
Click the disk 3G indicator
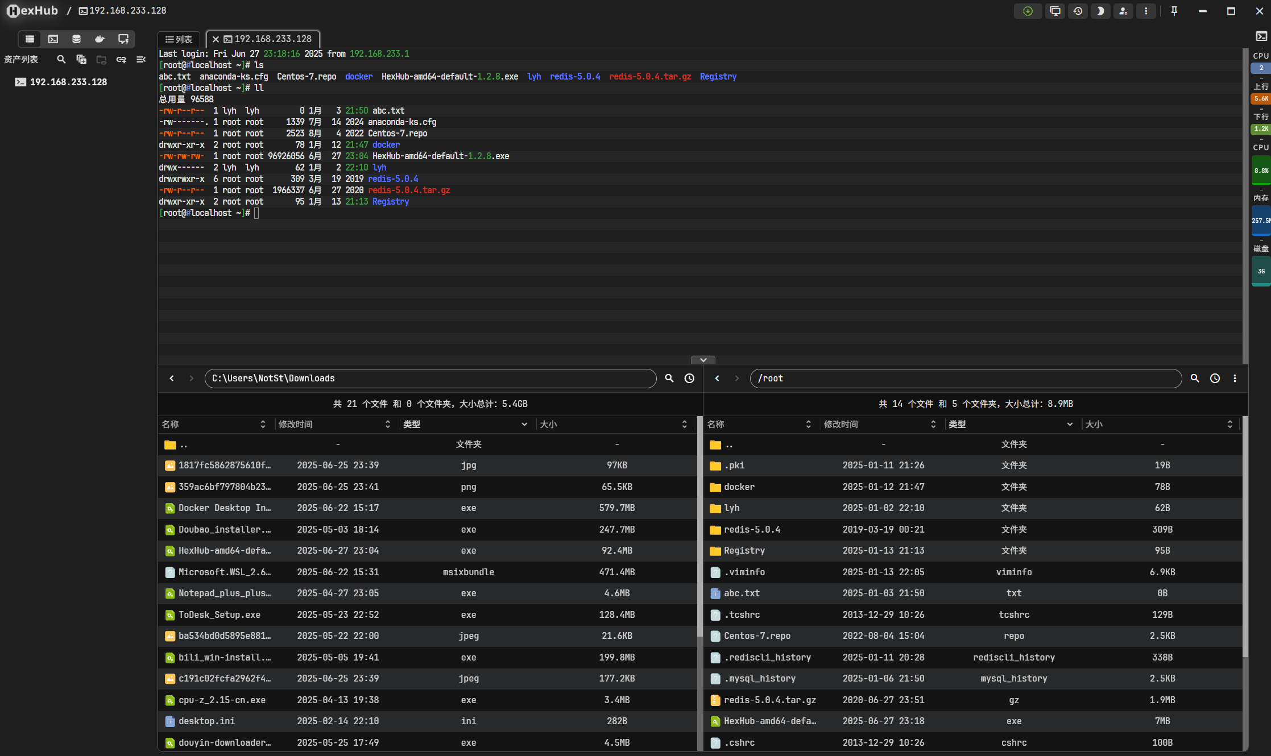click(x=1261, y=271)
